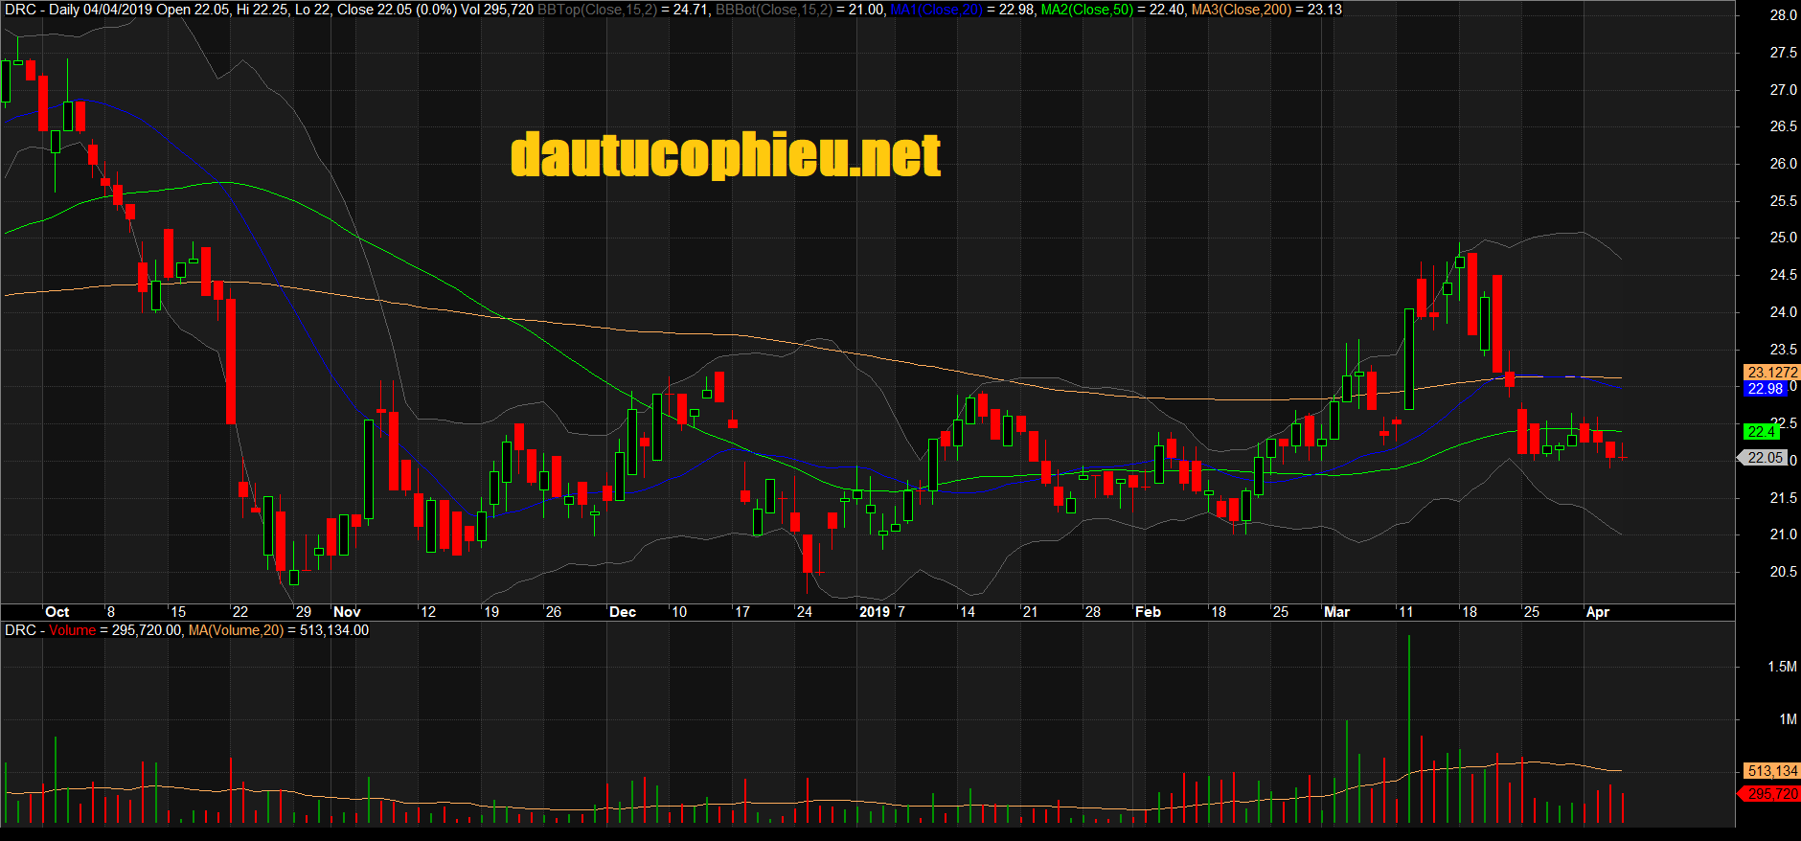Click the 25.0 price axis label
This screenshot has width=1801, height=841.
[x=1783, y=238]
